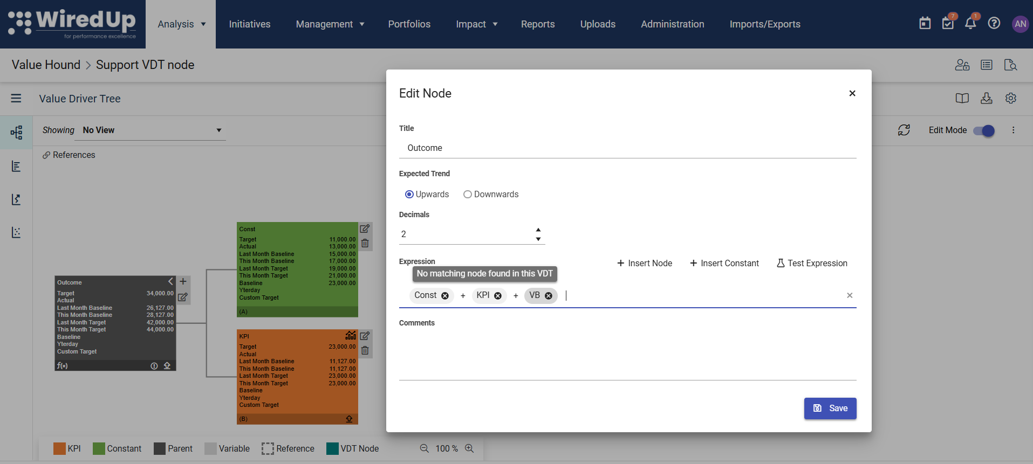Open the References link
The height and width of the screenshot is (464, 1033).
coord(69,155)
